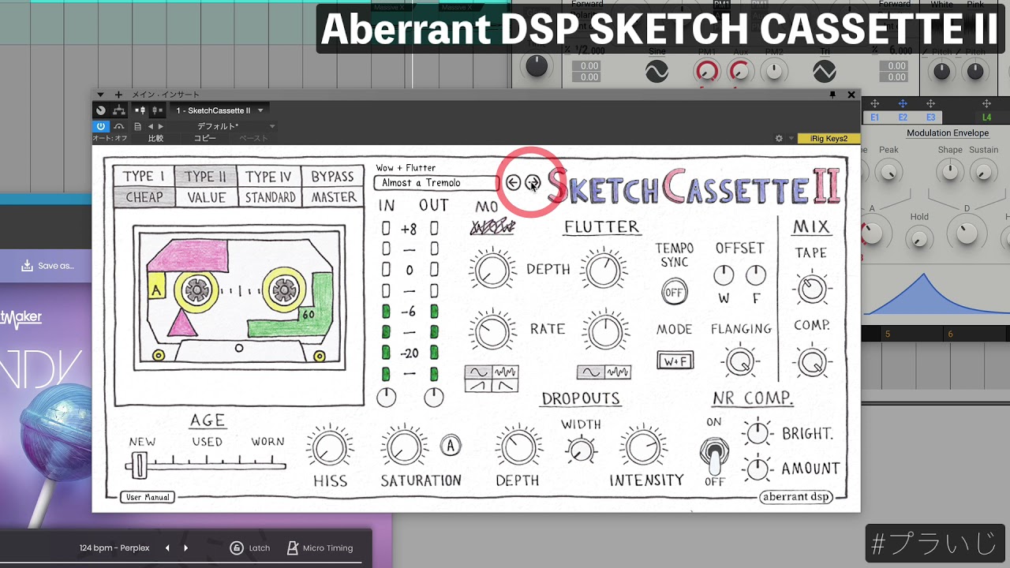This screenshot has height=568, width=1010.
Task: Click ペースト paste button
Action: click(x=253, y=138)
